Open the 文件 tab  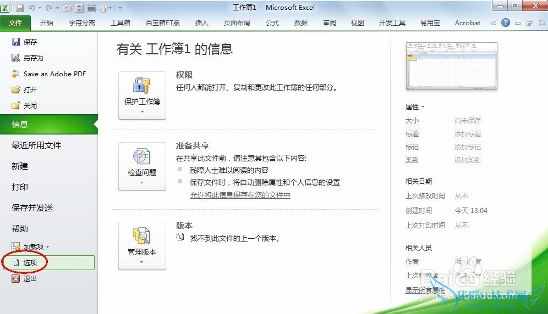(15, 23)
